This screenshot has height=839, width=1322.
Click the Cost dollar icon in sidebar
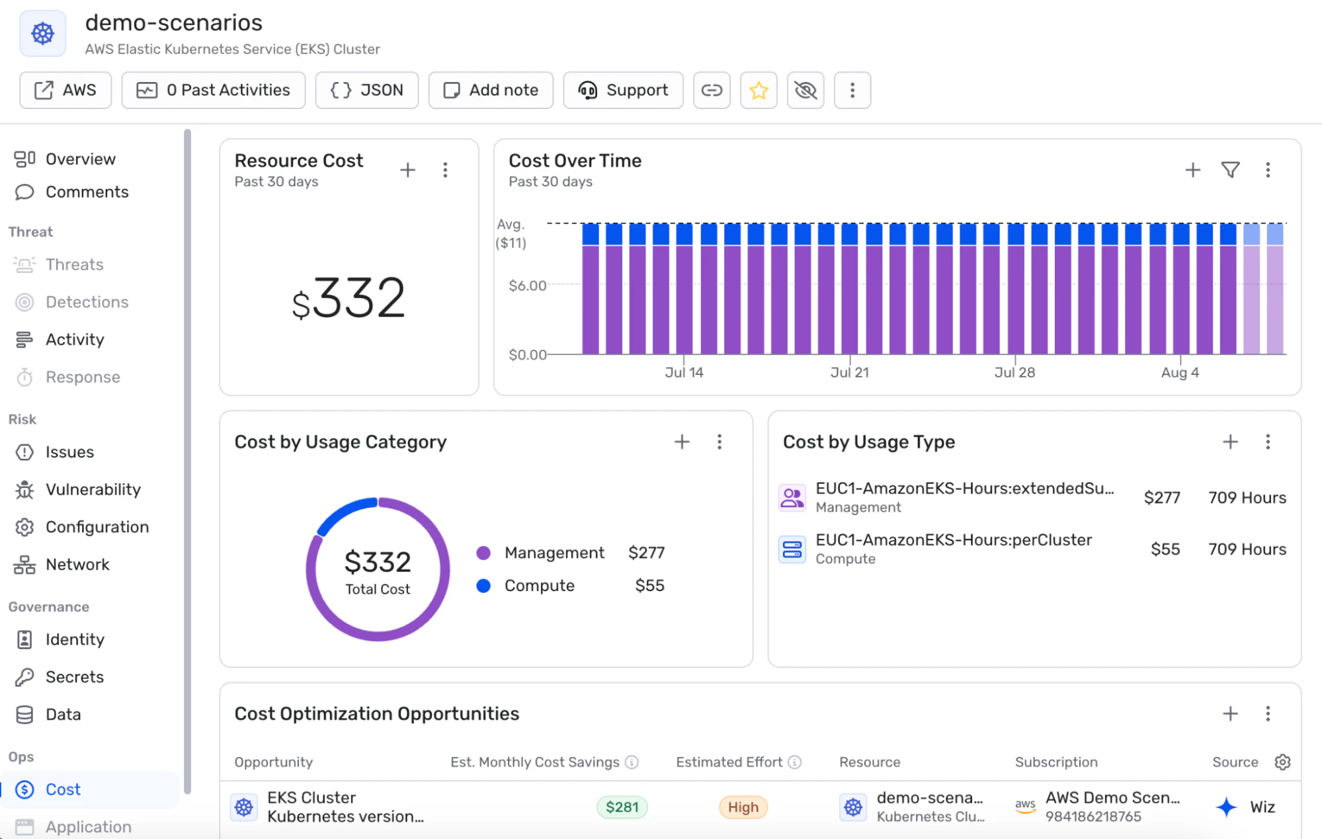(x=24, y=789)
